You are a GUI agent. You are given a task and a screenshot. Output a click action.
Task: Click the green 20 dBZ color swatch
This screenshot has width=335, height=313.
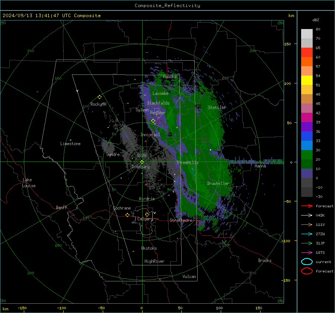(x=307, y=155)
